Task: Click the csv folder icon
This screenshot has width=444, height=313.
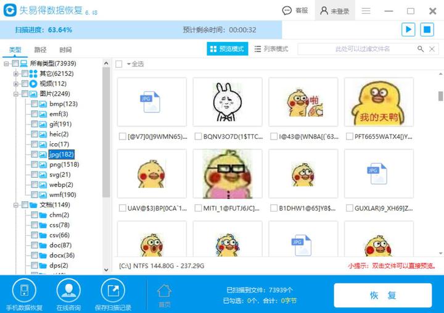Action: pyautogui.click(x=43, y=235)
